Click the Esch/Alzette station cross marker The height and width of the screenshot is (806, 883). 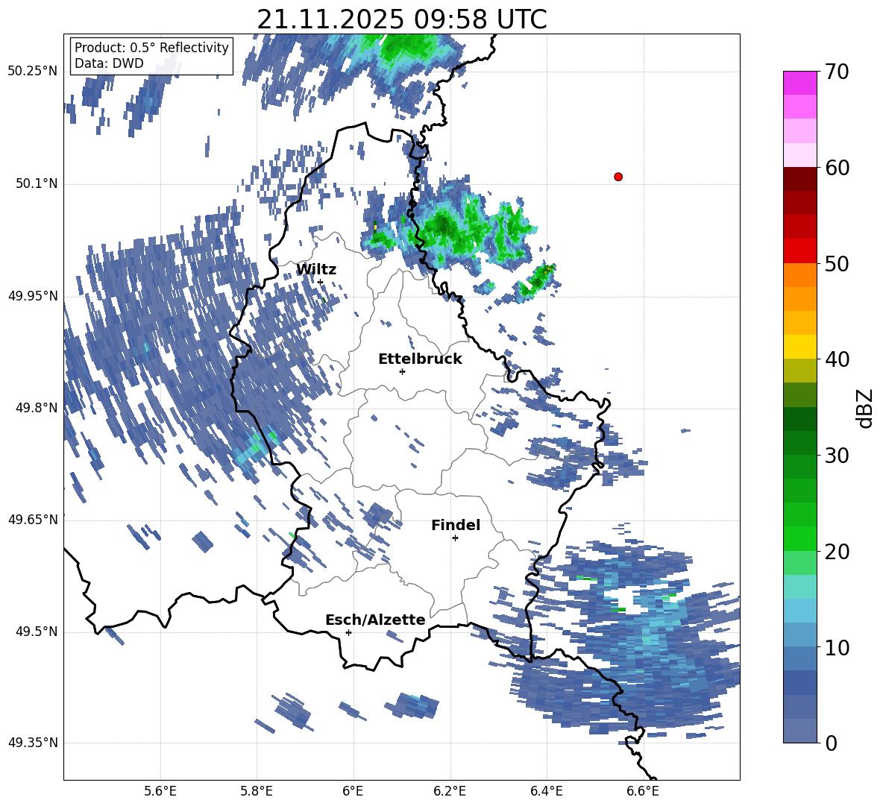[348, 632]
